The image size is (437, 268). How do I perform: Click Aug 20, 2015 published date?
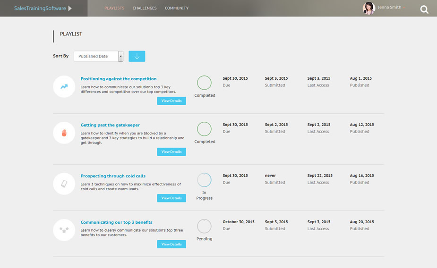pyautogui.click(x=362, y=222)
